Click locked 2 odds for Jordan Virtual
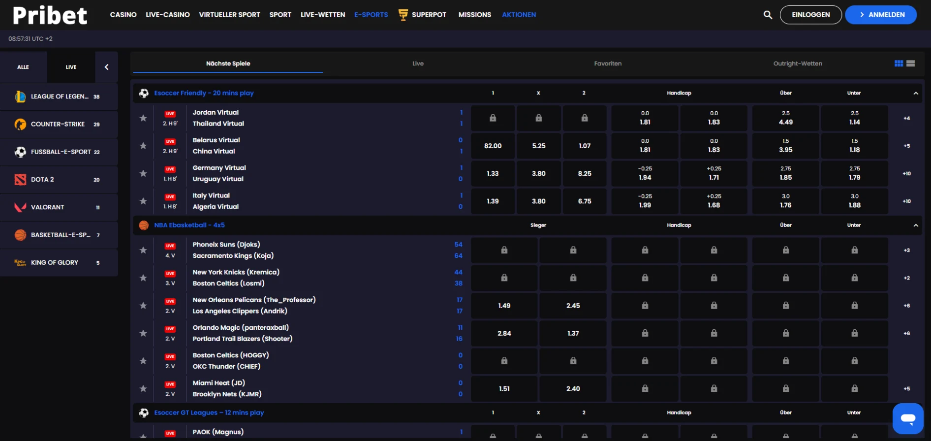931x441 pixels. 585,118
